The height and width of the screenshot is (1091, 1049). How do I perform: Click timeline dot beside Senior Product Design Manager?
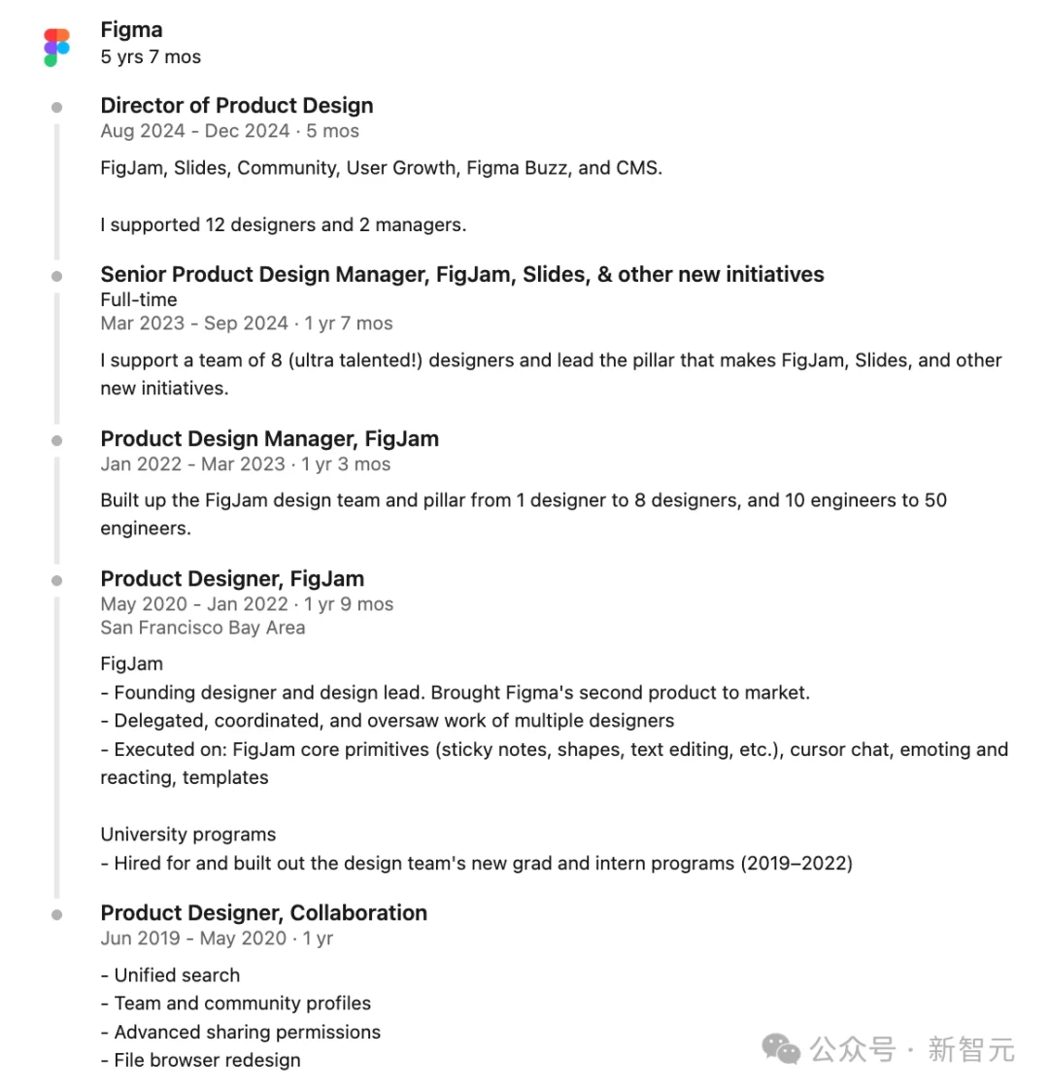click(x=57, y=276)
